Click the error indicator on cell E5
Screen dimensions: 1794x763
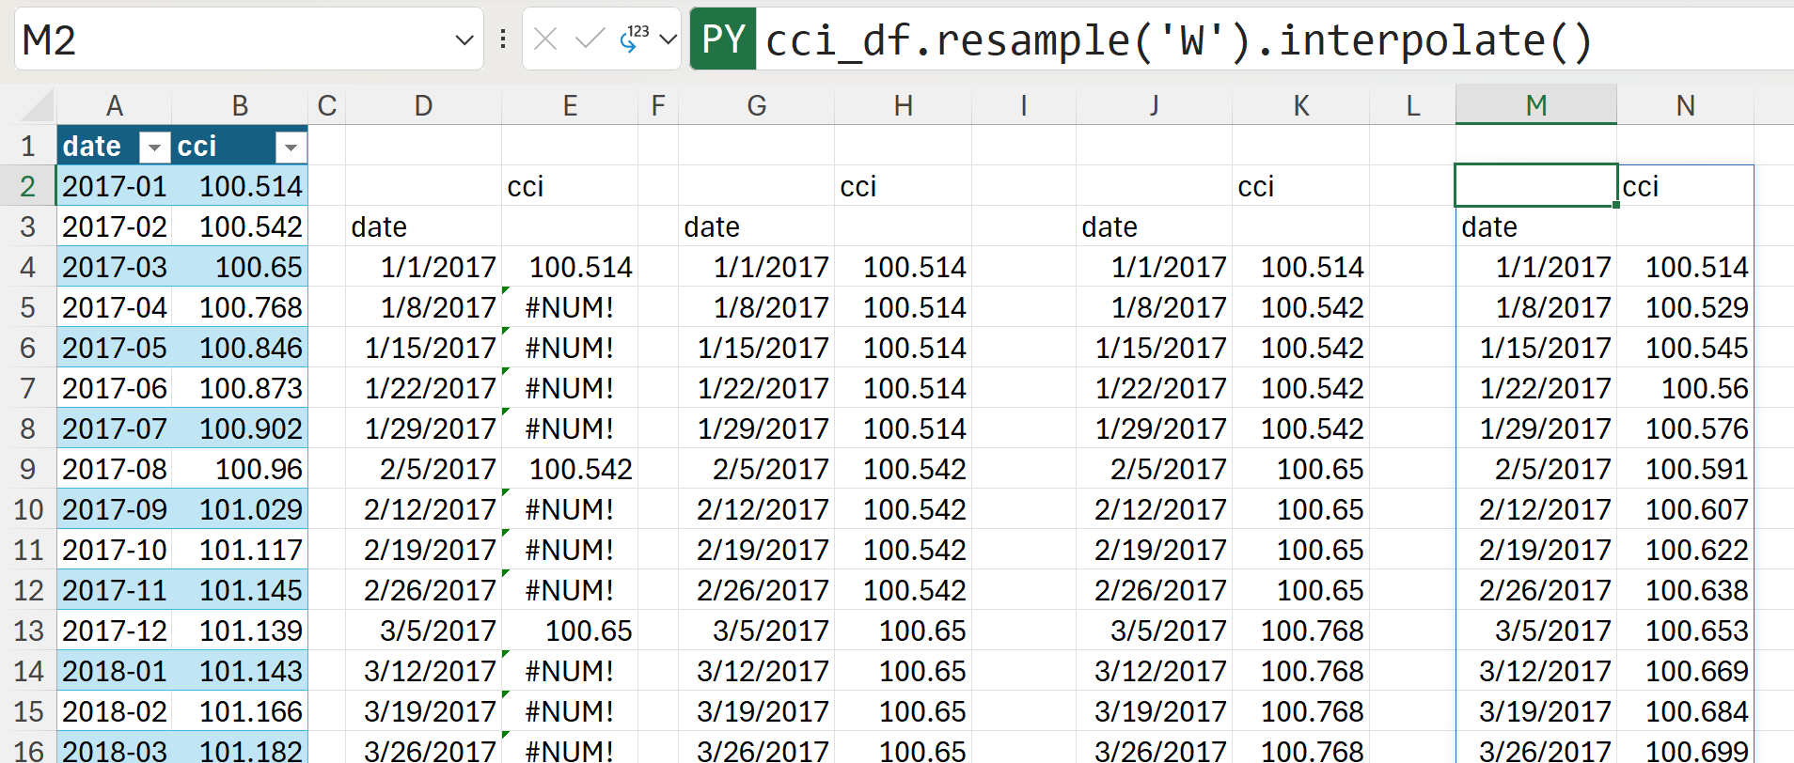pos(506,290)
